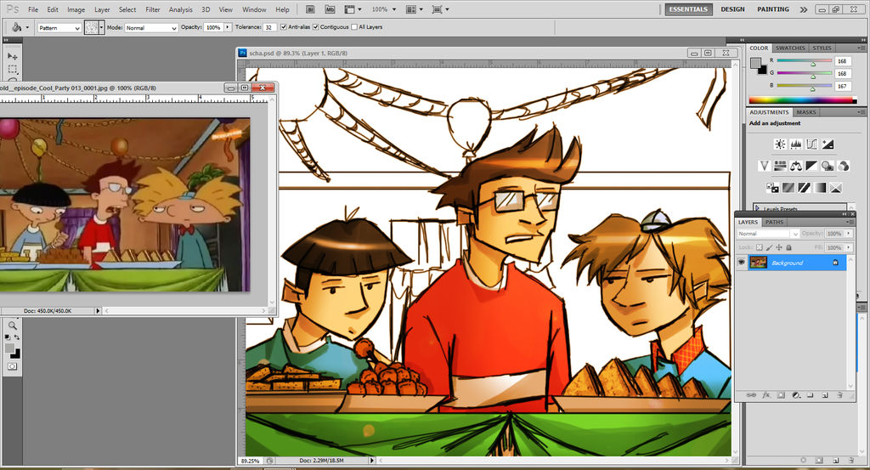Open the Opacity slider arrow in options bar
This screenshot has width=870, height=470.
(228, 27)
